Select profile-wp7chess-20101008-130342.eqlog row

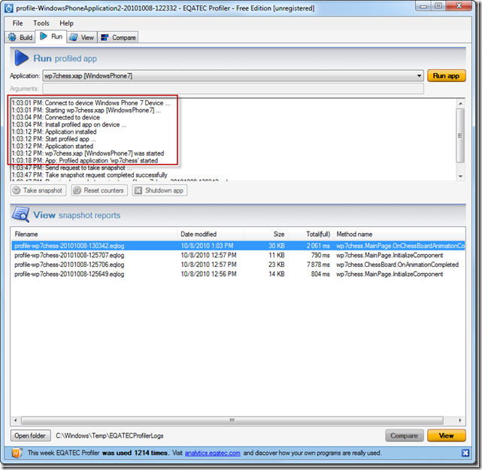pos(238,246)
